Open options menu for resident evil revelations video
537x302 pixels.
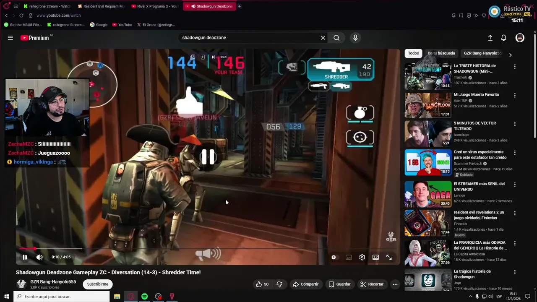(515, 213)
